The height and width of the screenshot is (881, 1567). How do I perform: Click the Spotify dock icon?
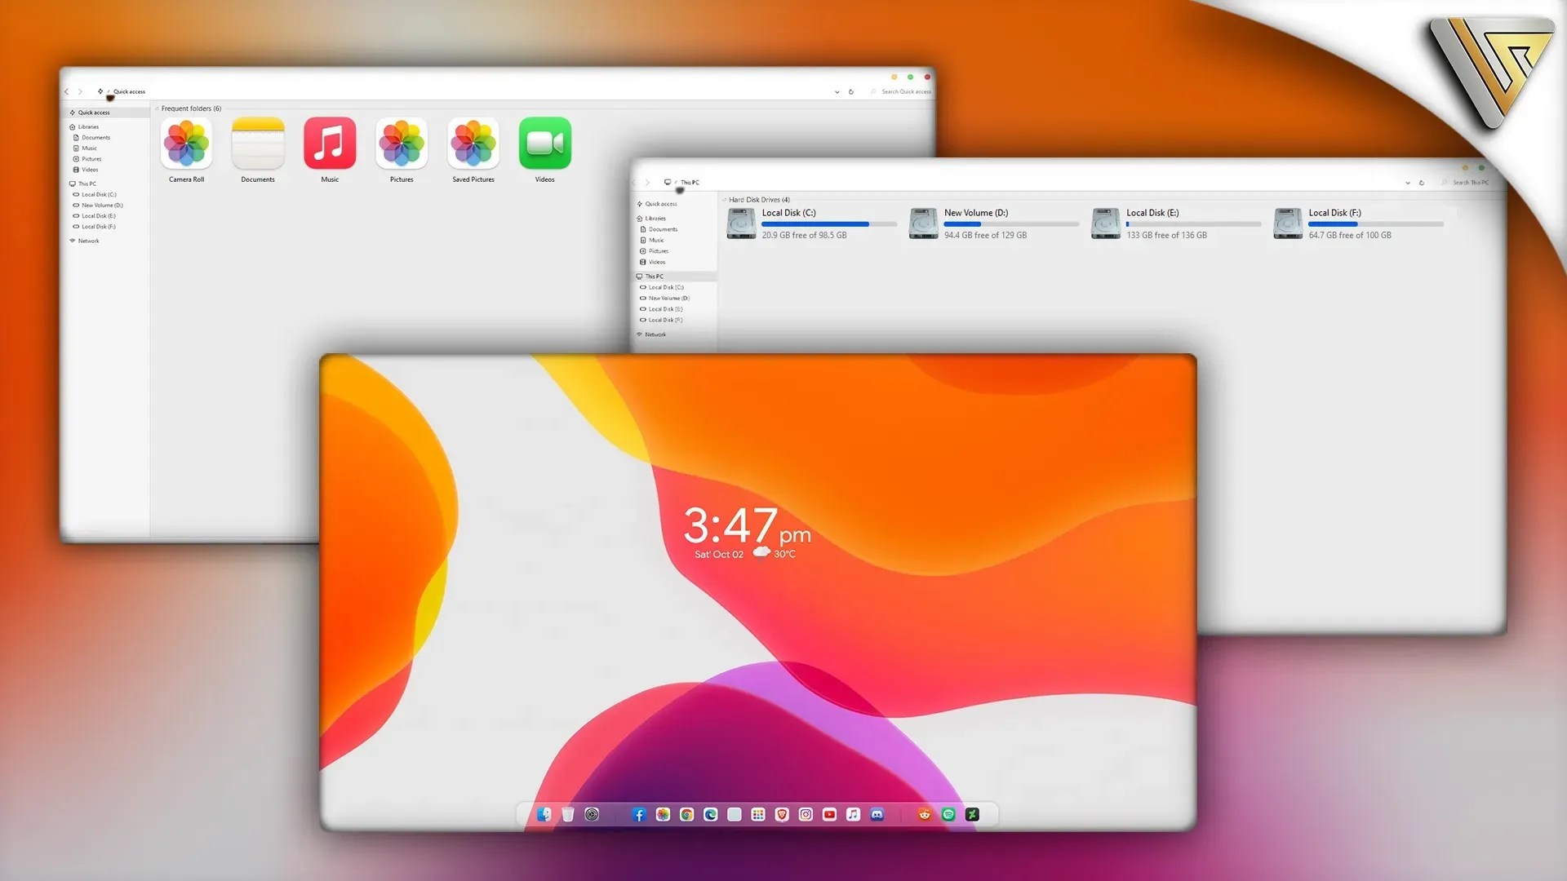[x=948, y=814]
